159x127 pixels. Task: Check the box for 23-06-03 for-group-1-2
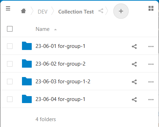(10, 82)
